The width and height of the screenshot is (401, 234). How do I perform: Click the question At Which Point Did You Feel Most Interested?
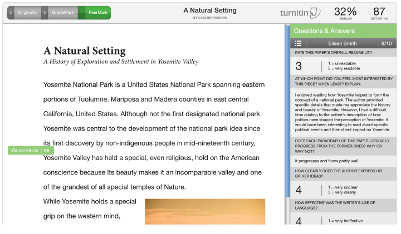tap(344, 81)
